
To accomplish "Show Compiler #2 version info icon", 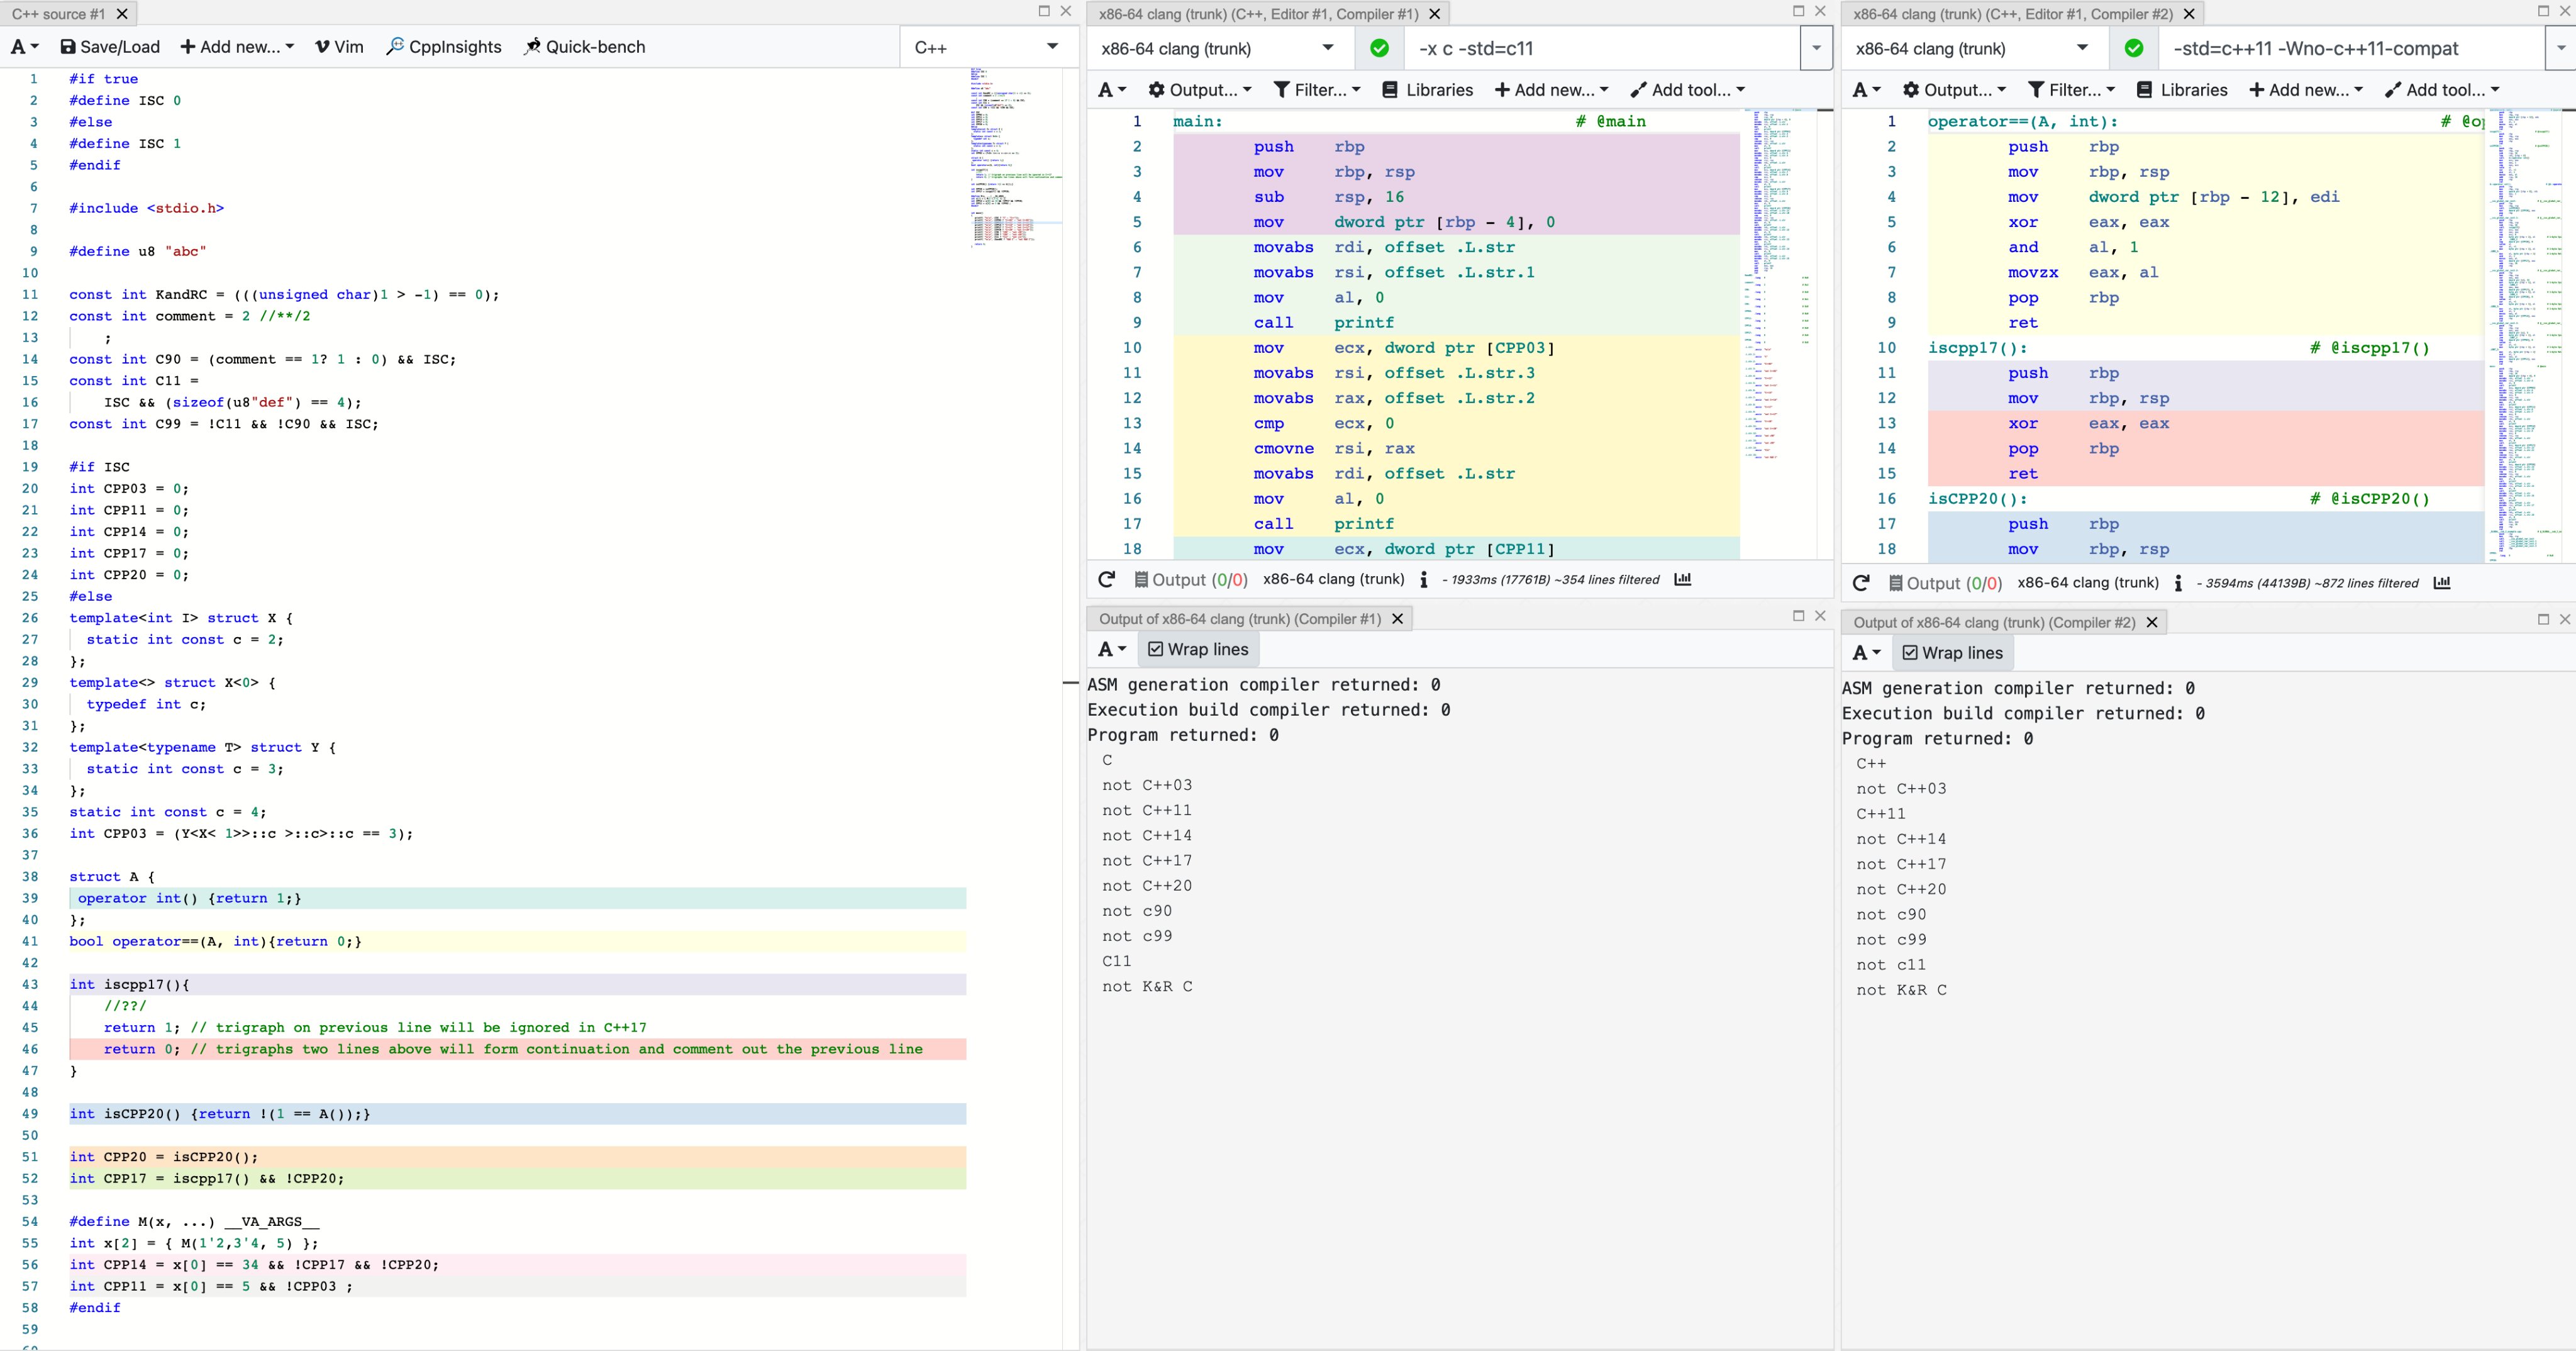I will pos(2177,584).
